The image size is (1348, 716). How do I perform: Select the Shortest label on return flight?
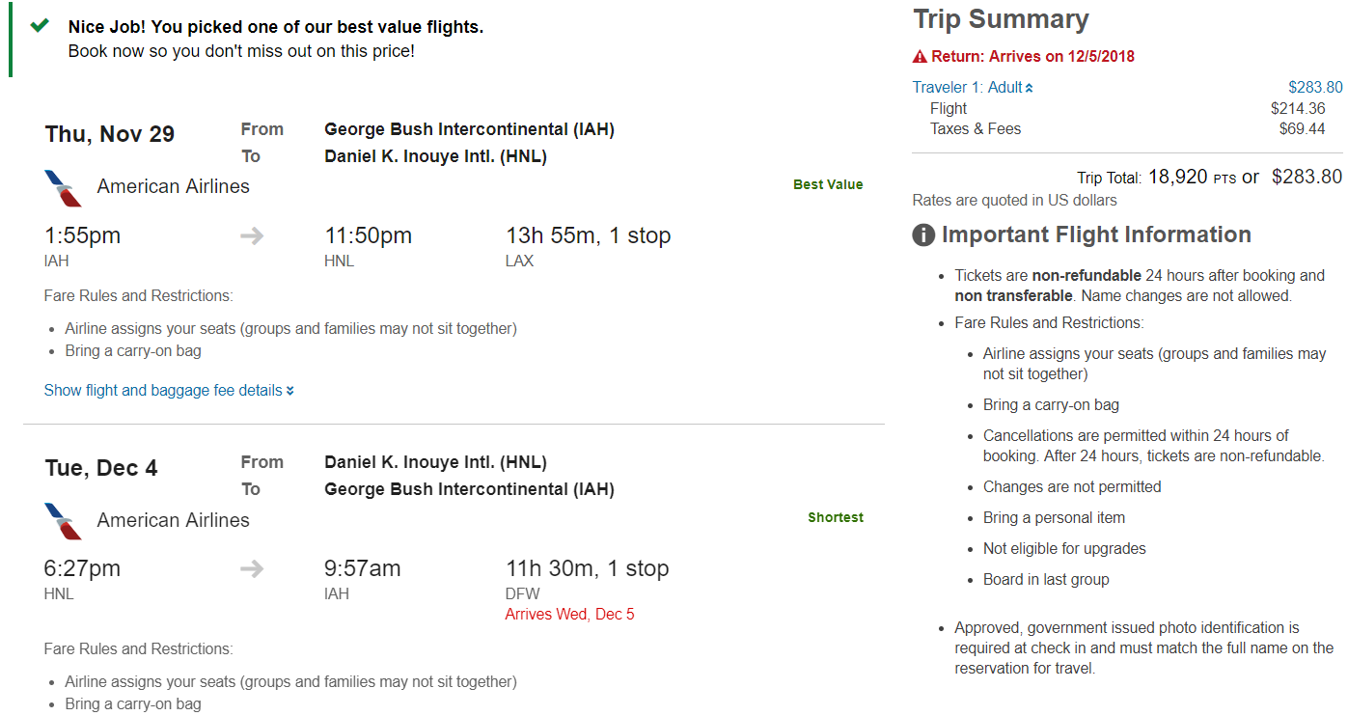[x=835, y=517]
